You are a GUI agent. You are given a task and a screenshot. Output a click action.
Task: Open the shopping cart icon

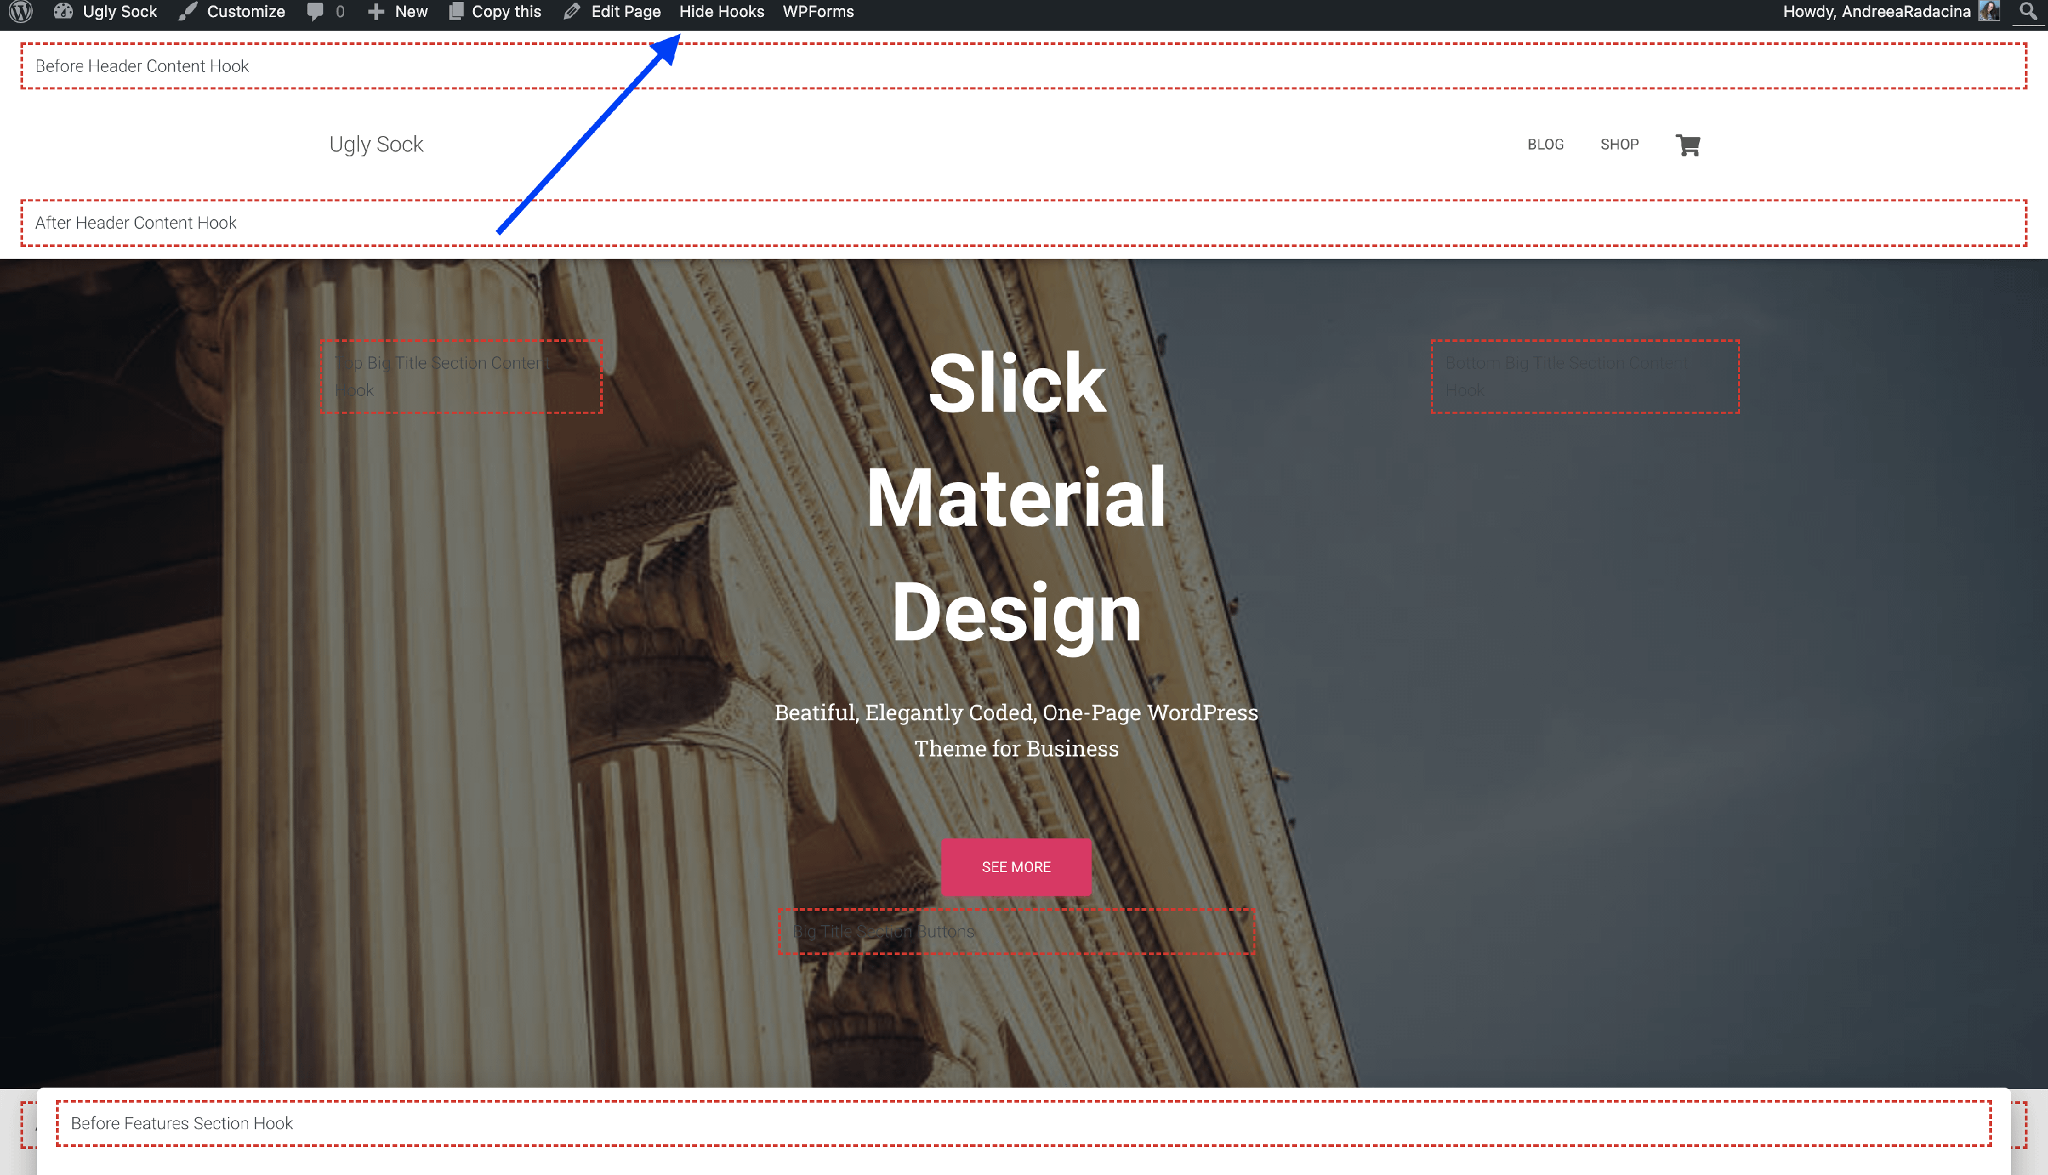[1688, 145]
